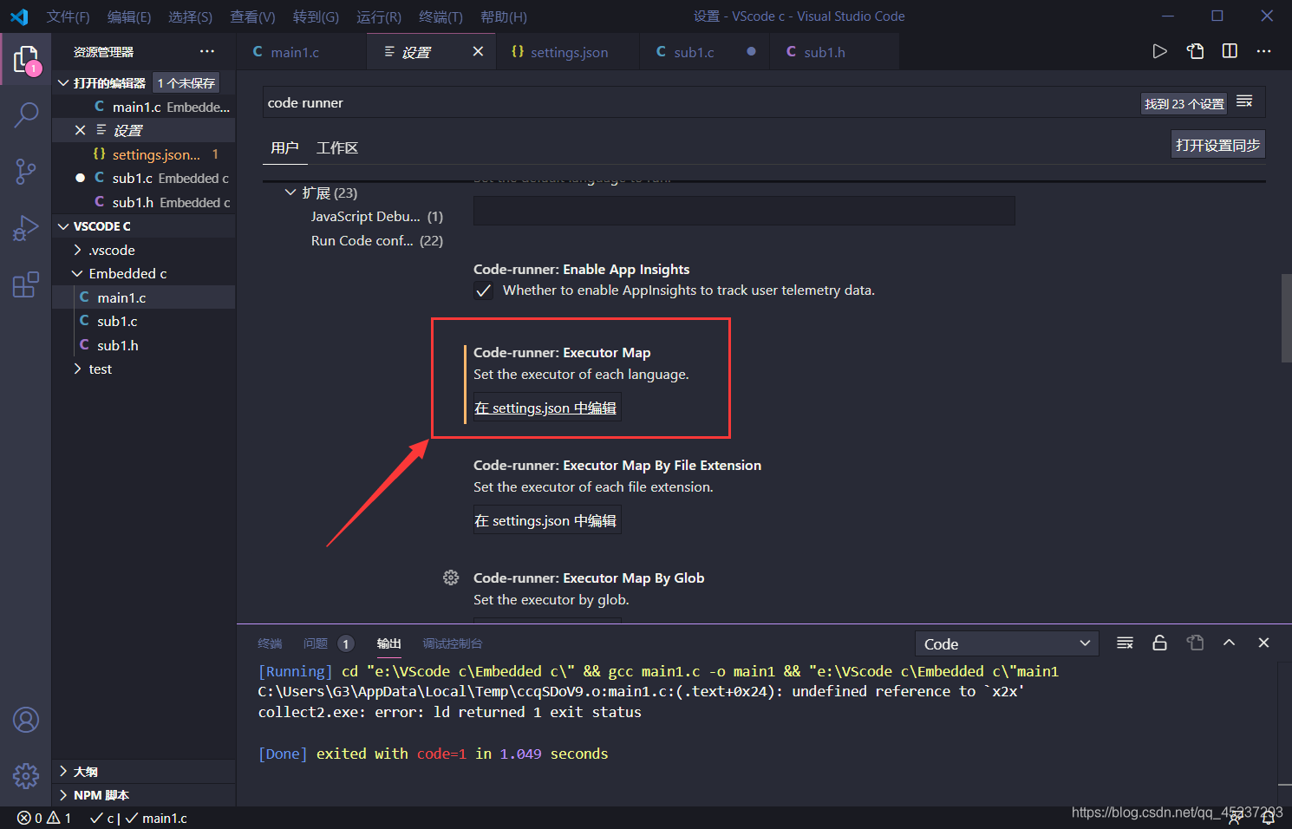Clear the settings search input
1292x829 pixels.
[1244, 101]
